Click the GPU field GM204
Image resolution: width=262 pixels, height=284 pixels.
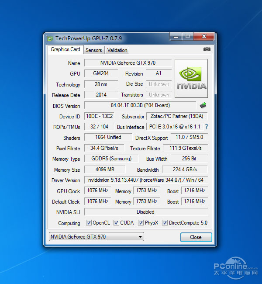coord(101,73)
